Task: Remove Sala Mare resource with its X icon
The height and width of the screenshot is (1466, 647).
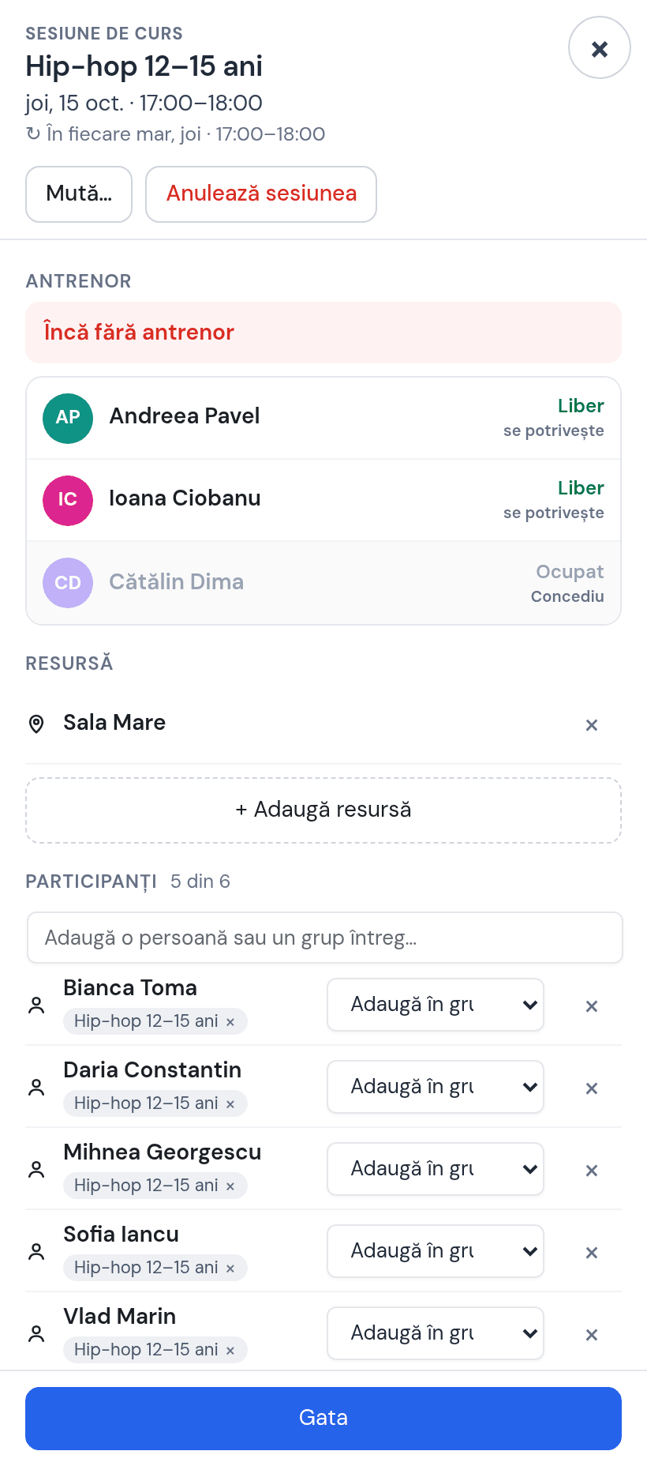Action: click(x=592, y=724)
